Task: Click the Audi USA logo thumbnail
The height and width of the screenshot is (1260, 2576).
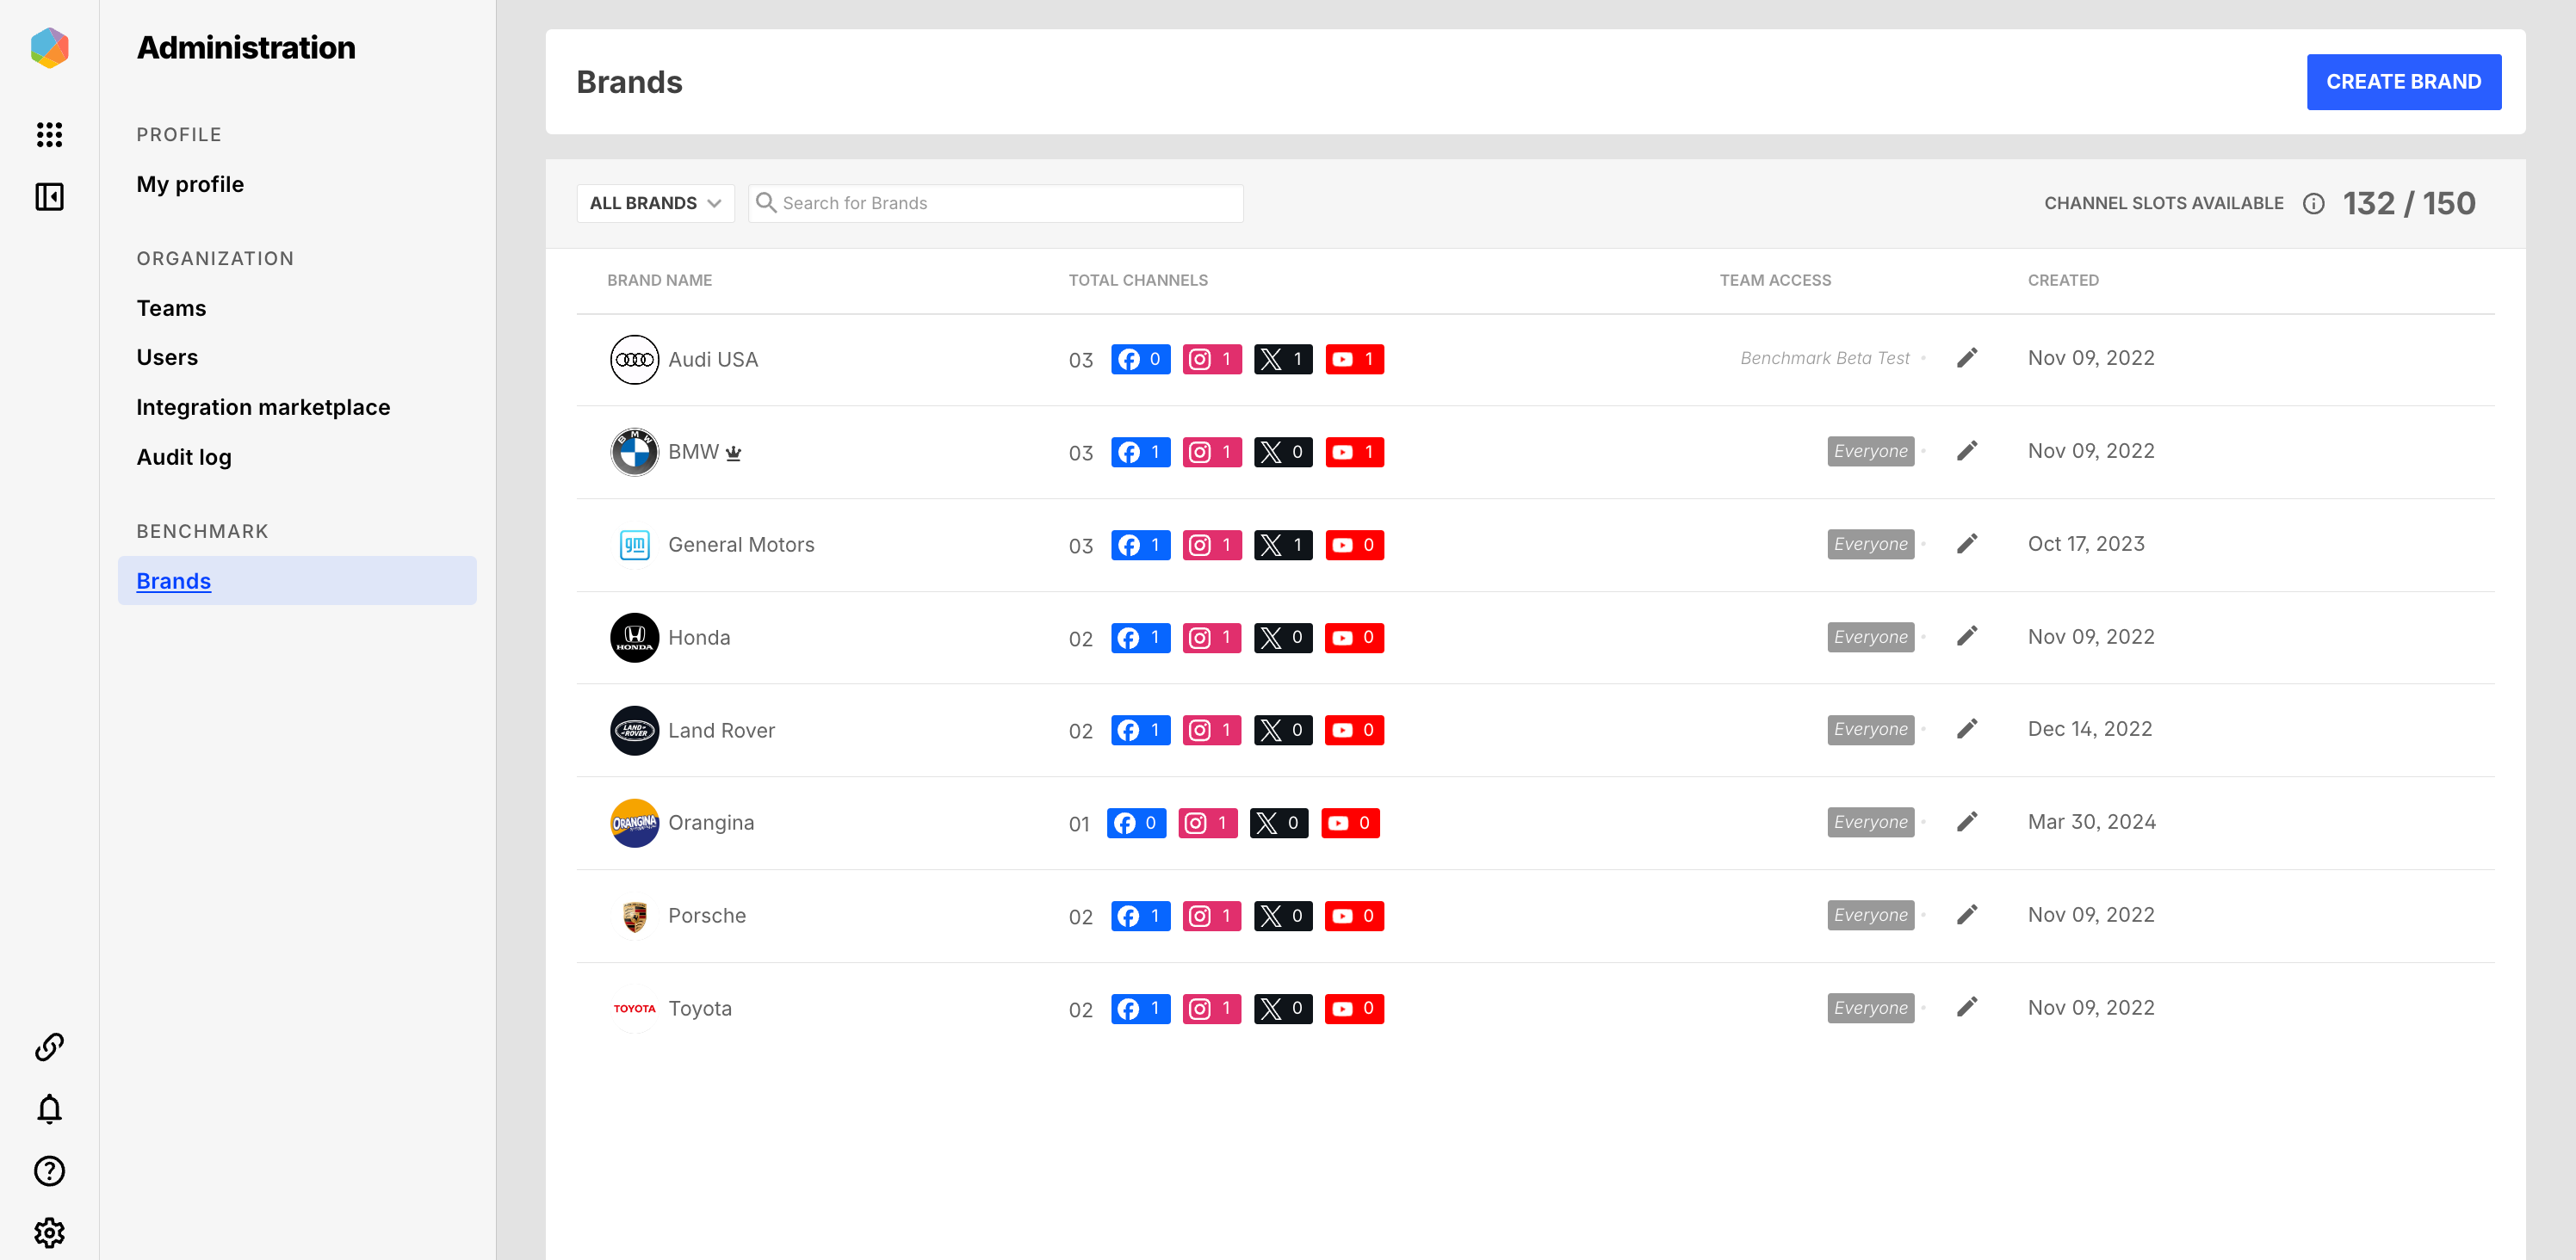Action: coord(634,360)
